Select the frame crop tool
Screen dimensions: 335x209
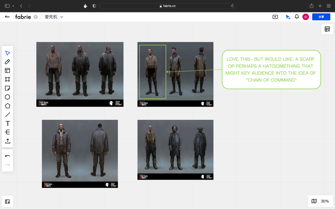pos(7,79)
